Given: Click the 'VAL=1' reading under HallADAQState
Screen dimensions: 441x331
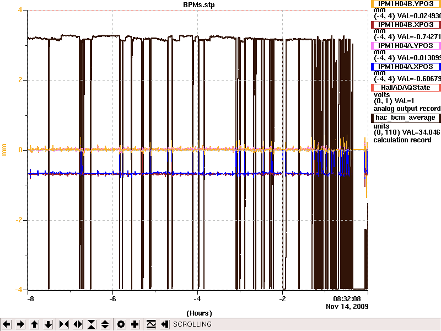Looking at the screenshot, I should pyautogui.click(x=405, y=101).
